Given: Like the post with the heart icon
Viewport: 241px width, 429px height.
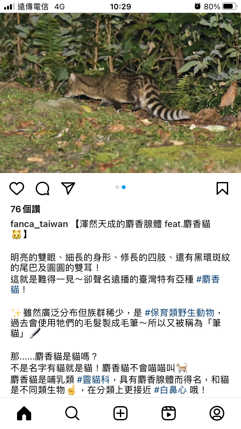Looking at the screenshot, I should pos(17,188).
